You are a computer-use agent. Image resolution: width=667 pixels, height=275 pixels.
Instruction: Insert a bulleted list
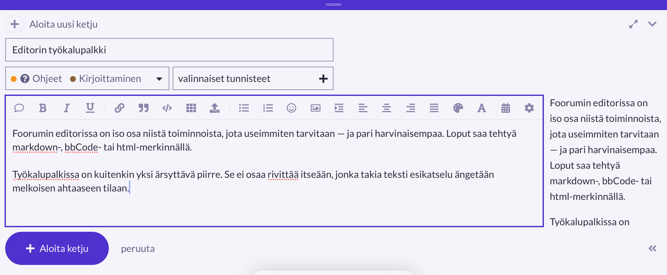coord(244,108)
